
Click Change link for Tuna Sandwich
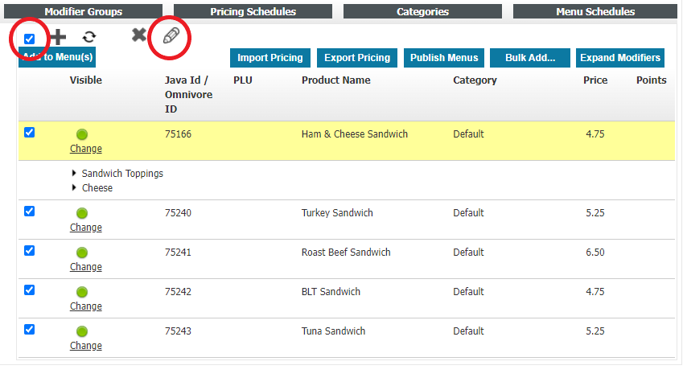(86, 346)
